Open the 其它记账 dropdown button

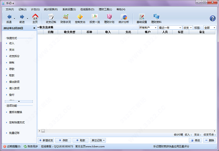pos(98,140)
